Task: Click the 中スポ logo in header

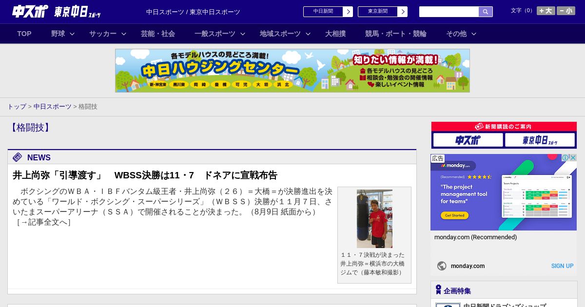Action: [30, 12]
